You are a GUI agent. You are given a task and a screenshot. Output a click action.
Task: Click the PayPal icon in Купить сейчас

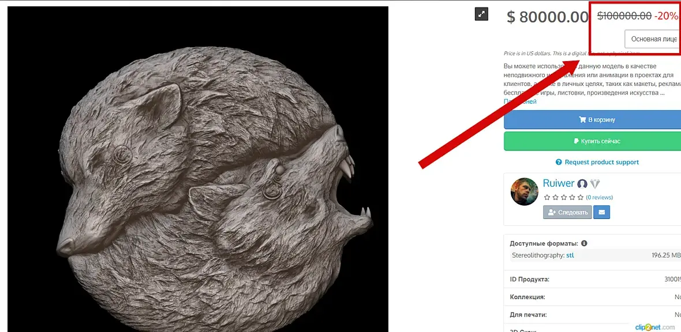pos(577,141)
